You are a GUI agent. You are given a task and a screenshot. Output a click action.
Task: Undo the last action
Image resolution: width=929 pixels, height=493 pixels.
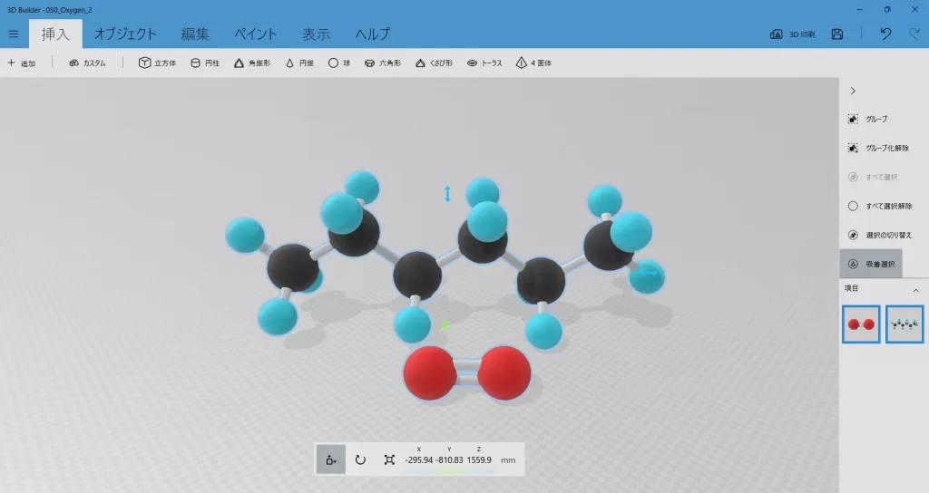885,34
